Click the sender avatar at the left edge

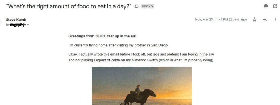pos(1,22)
